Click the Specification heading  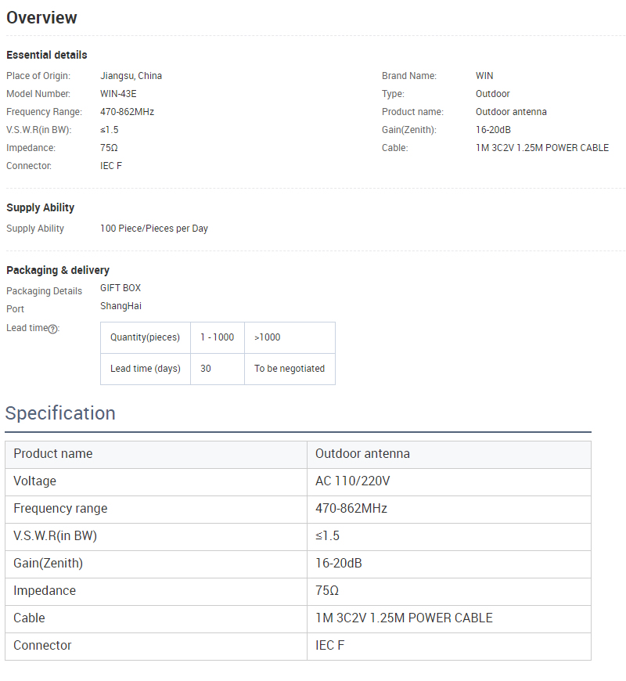click(60, 413)
